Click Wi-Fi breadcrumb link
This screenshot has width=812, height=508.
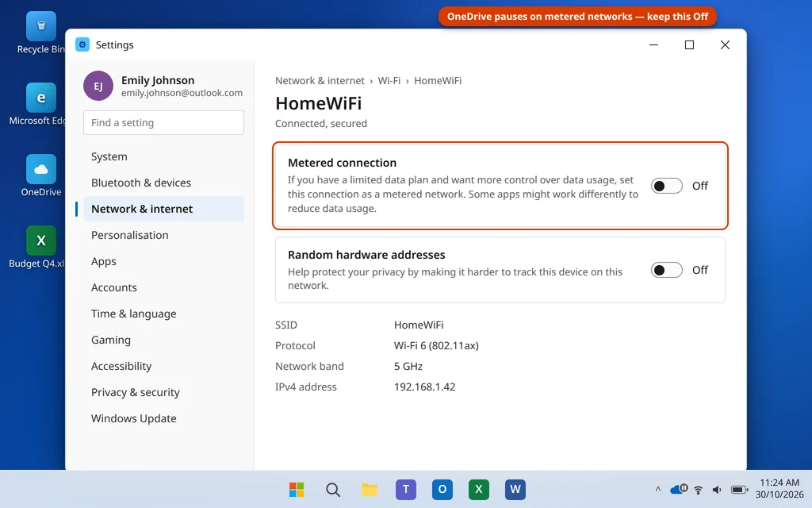(x=389, y=80)
